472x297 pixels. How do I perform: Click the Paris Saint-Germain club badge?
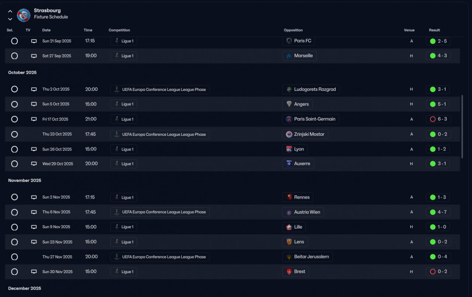(289, 119)
